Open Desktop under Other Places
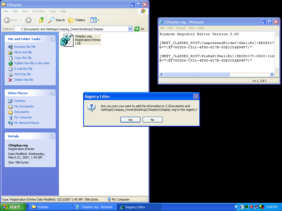The width and height of the screenshot is (282, 211). pos(20,101)
